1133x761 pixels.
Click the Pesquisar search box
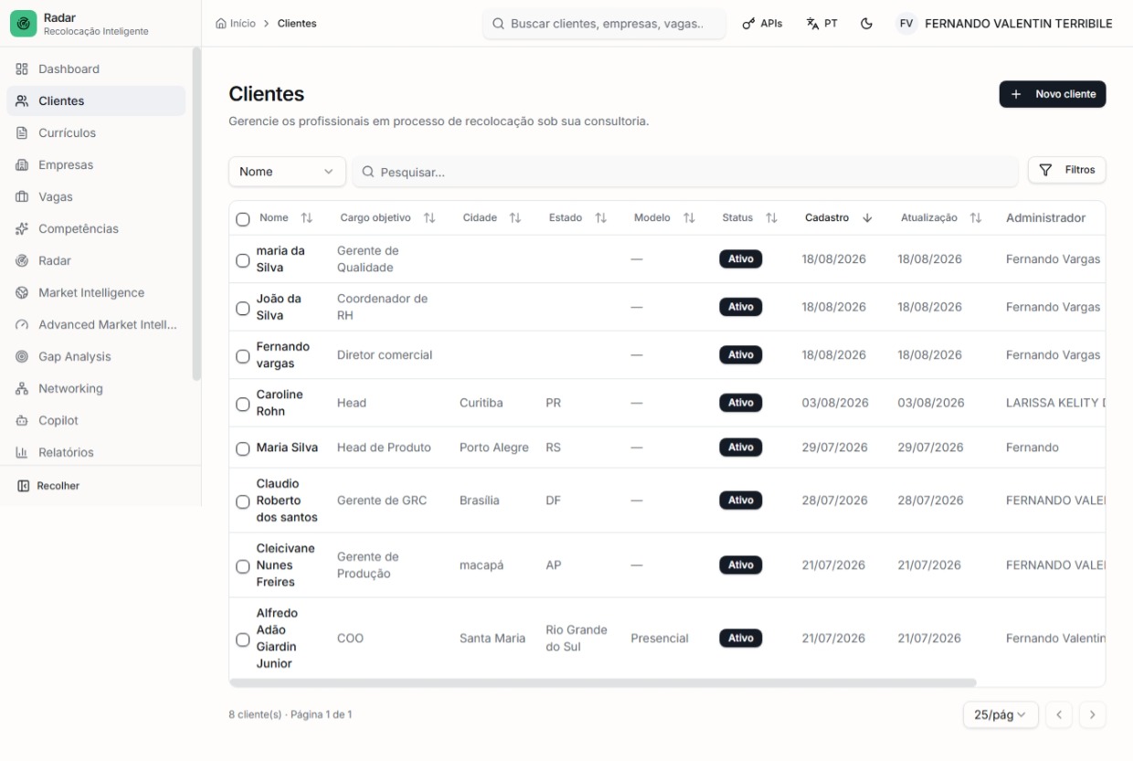685,172
